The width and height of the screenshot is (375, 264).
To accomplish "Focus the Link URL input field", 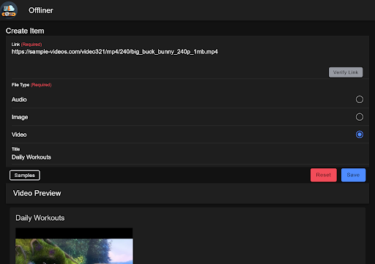I will coord(187,52).
